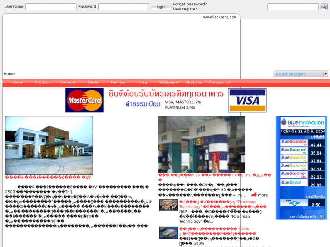330x247 pixels.
Task: Click the NGV logo in price widget
Action: click(x=294, y=203)
